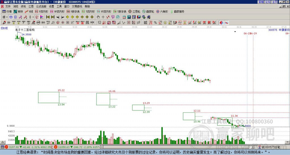Click the horizontal scrollbar left arrow
The image size is (290, 155).
coord(102,147)
